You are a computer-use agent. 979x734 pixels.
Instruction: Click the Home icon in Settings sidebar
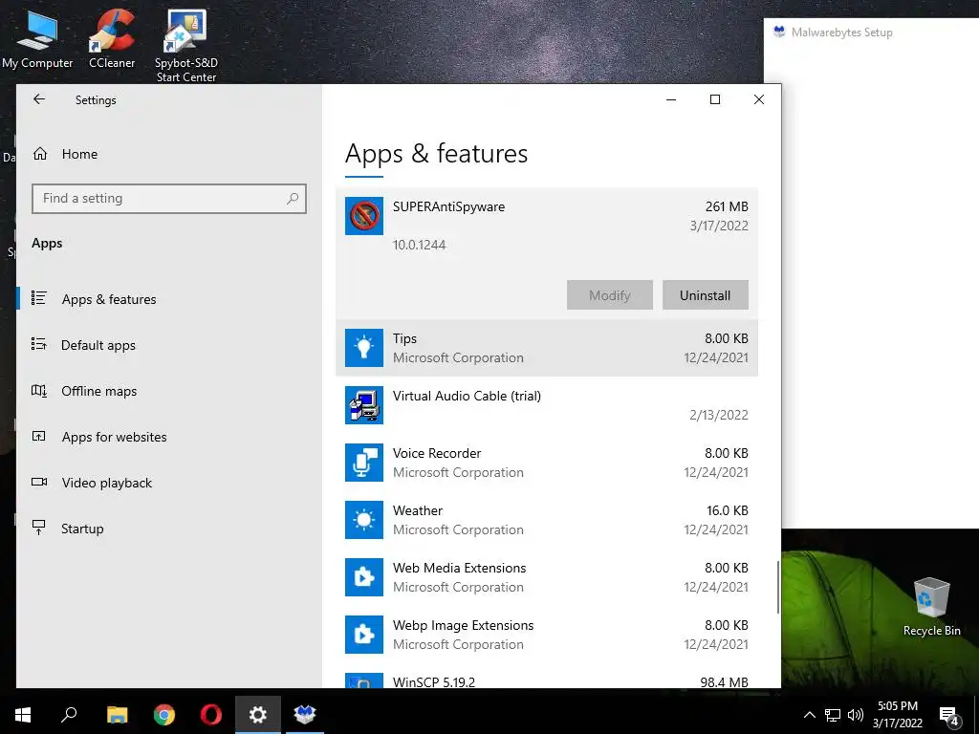40,154
